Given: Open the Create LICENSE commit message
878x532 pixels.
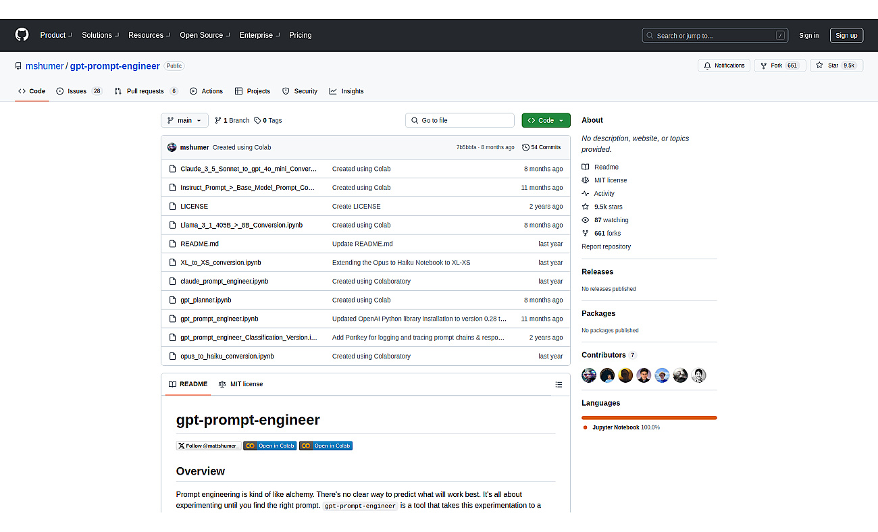Looking at the screenshot, I should [356, 207].
